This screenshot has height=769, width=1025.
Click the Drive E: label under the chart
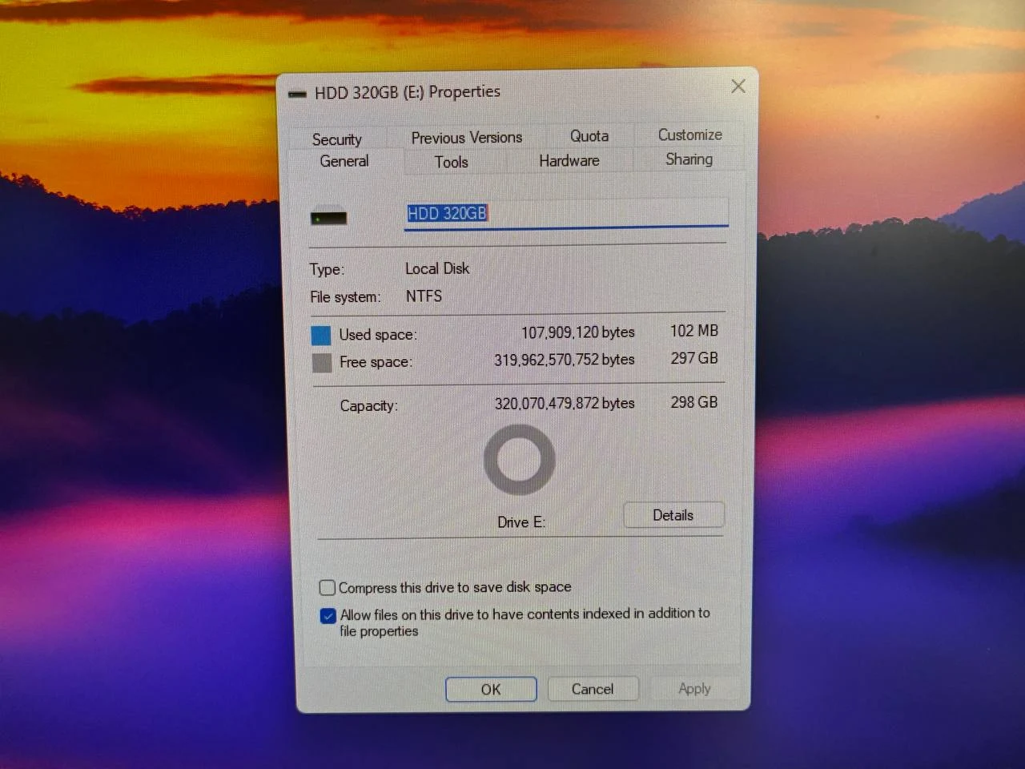[x=521, y=522]
